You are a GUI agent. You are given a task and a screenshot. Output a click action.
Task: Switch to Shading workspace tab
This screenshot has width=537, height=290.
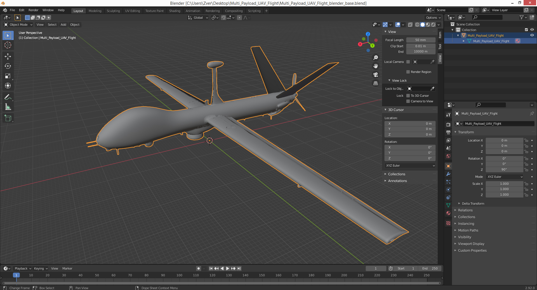pos(175,11)
